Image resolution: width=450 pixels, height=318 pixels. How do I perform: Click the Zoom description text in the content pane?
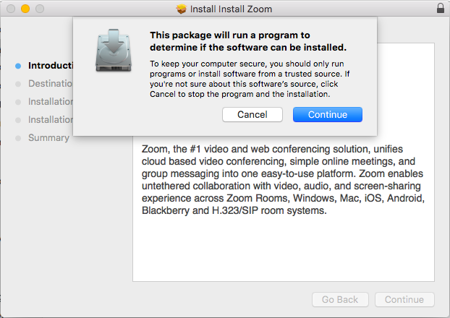click(283, 180)
